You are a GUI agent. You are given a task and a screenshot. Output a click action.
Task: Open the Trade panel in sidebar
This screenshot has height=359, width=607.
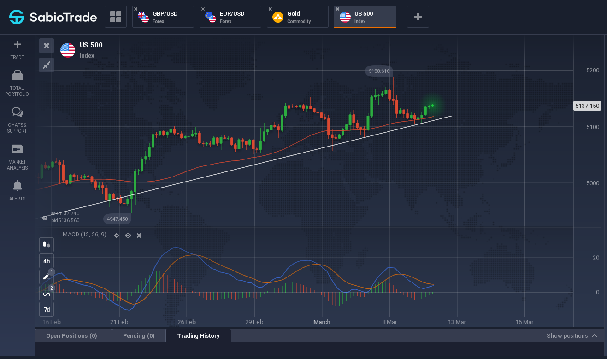pos(17,50)
